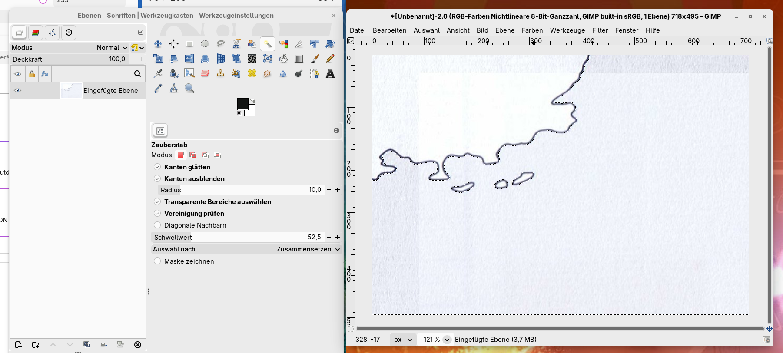The height and width of the screenshot is (353, 783).
Task: Select the Flip tool
Action: click(189, 59)
